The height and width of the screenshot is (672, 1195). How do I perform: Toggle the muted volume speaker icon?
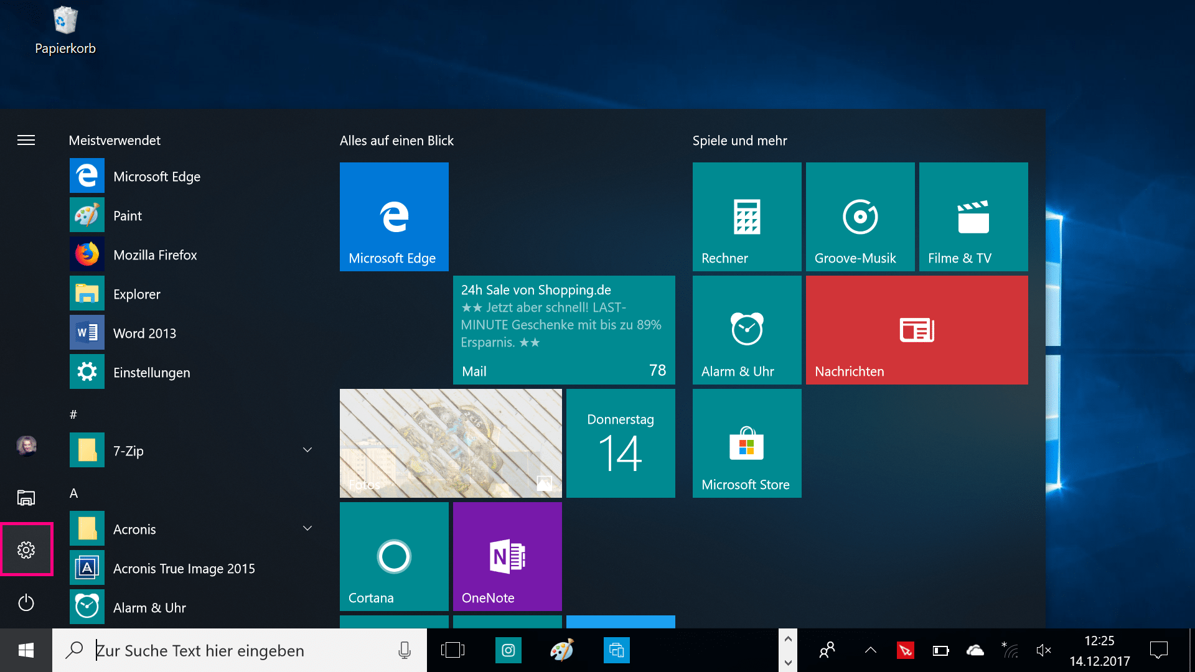click(1044, 650)
